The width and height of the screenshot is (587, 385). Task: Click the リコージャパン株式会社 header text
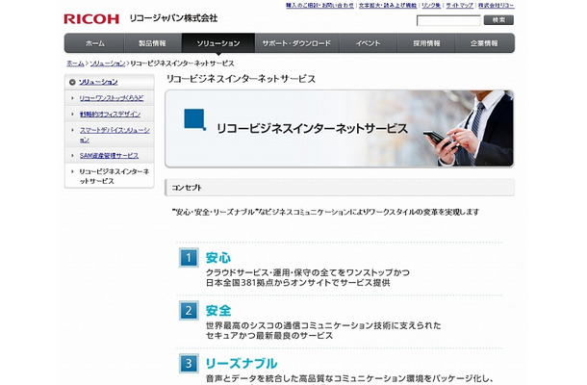[173, 18]
